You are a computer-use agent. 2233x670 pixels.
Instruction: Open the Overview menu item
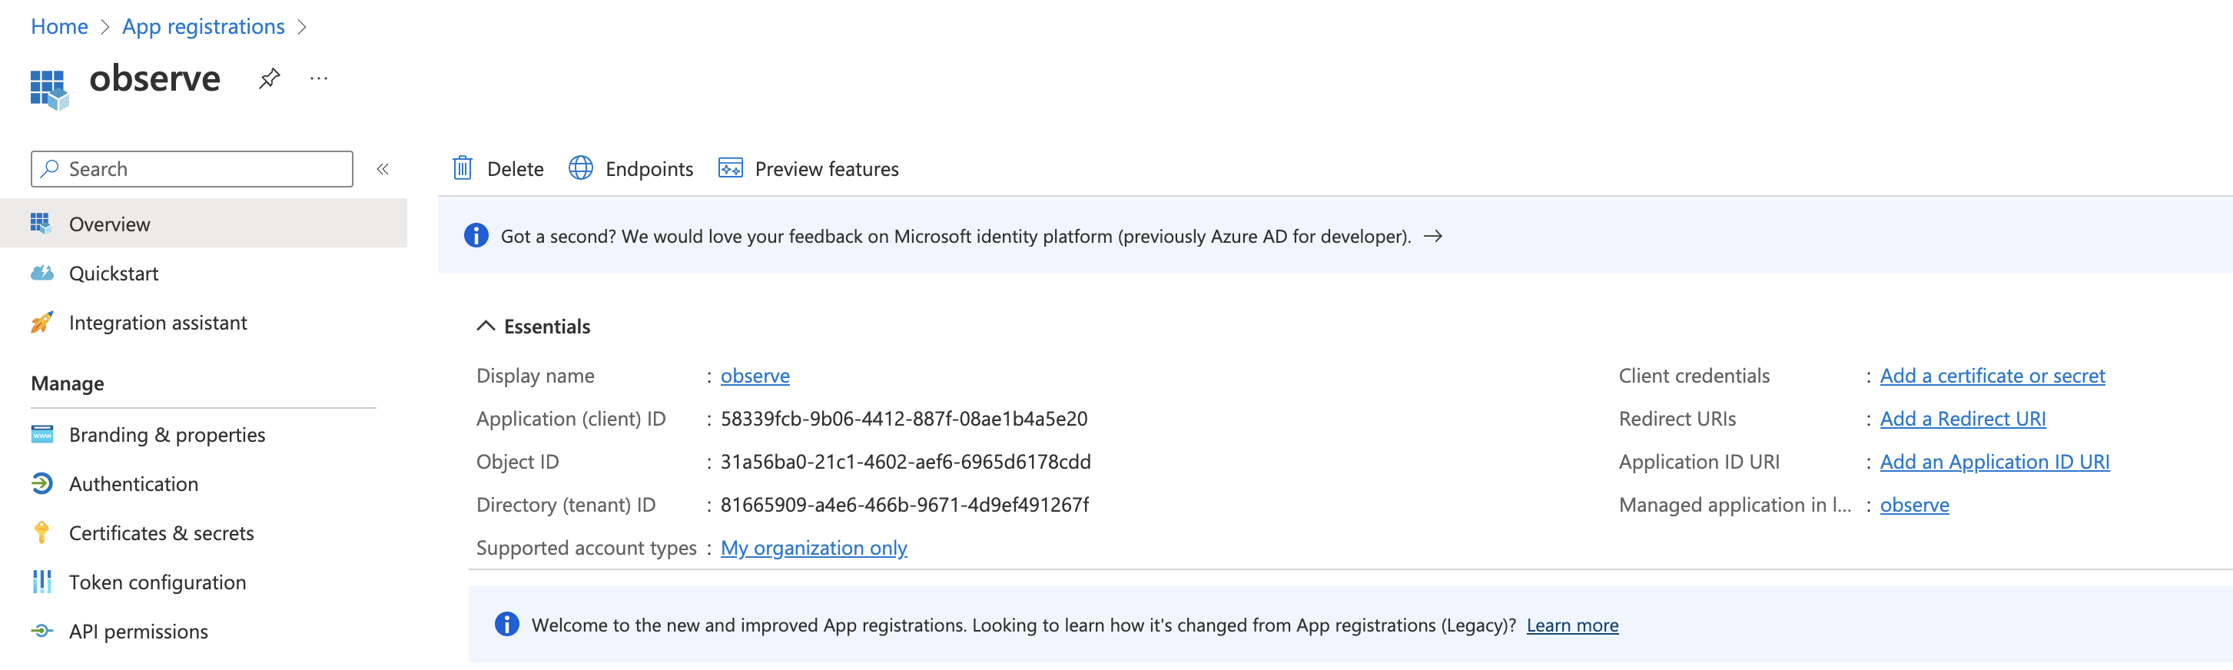[204, 224]
